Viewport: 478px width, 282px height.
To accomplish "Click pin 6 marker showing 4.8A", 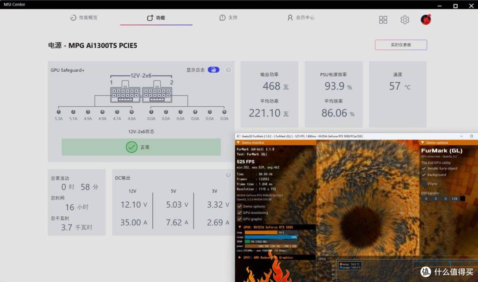I will 132,112.
